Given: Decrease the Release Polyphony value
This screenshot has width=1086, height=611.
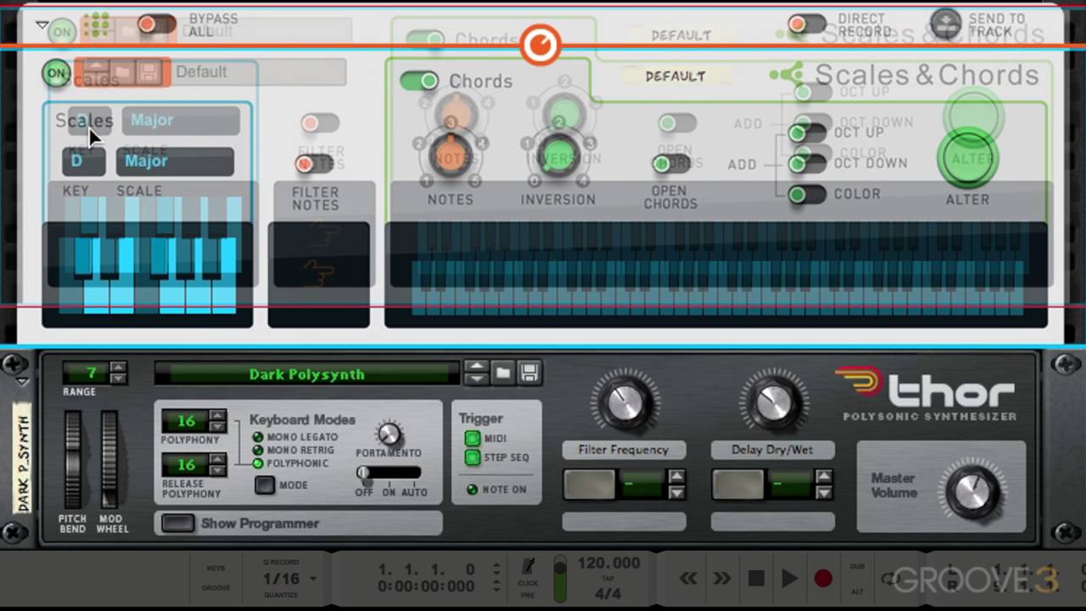Looking at the screenshot, I should 218,470.
